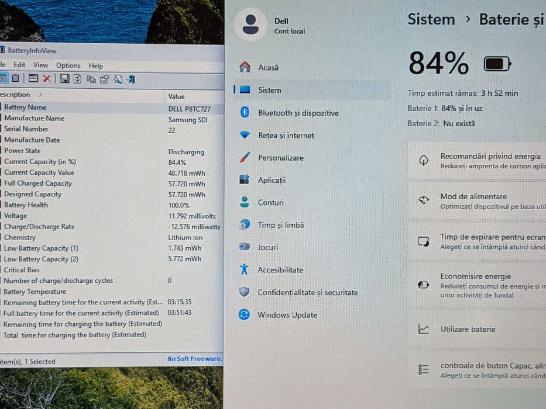Click the Samsung SDI value cell
Image resolution: width=546 pixels, height=409 pixels.
point(188,120)
